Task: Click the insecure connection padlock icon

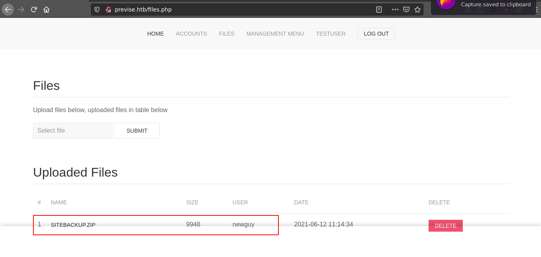Action: 108,10
